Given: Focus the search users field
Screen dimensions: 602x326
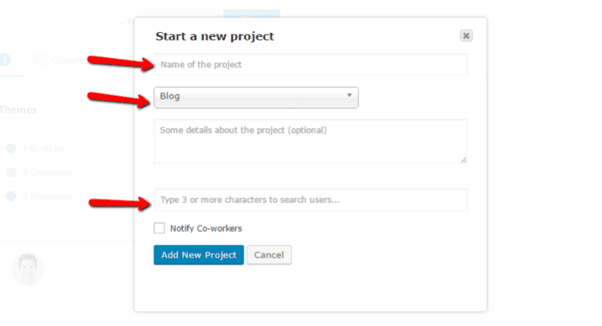Looking at the screenshot, I should coord(310,200).
